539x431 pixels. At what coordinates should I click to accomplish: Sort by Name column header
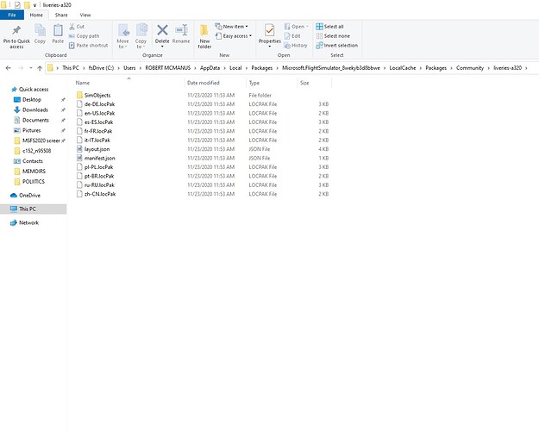(x=83, y=83)
